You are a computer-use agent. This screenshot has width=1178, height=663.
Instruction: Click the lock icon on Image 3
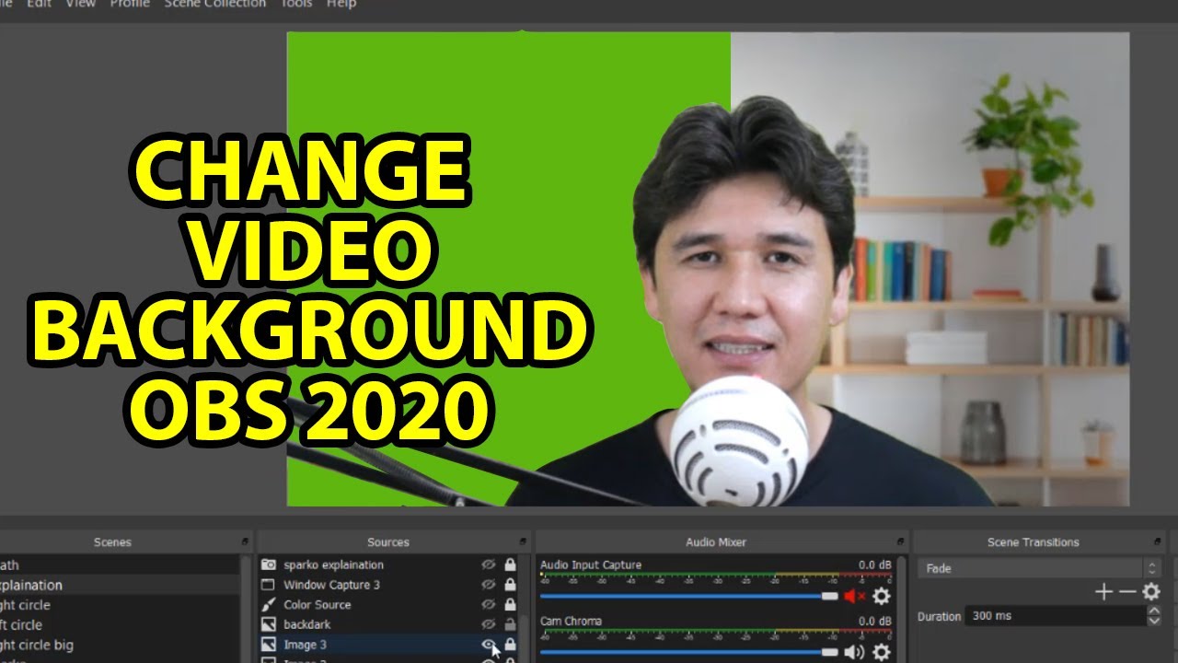coord(510,645)
